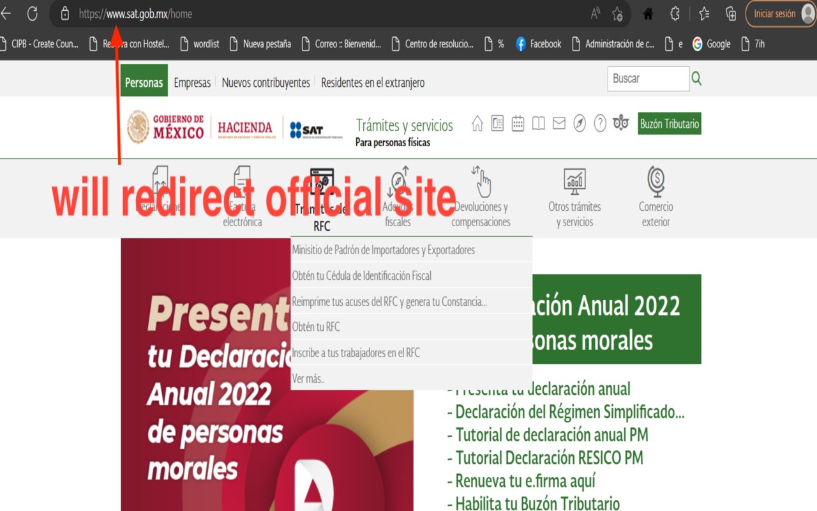
Task: Click the green search magnifier icon
Action: 696,79
